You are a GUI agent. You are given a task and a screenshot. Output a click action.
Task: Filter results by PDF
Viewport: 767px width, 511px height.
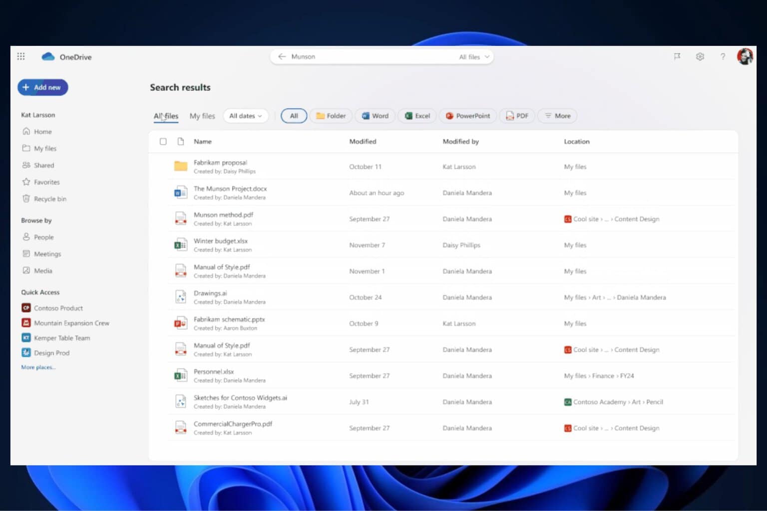(x=517, y=116)
